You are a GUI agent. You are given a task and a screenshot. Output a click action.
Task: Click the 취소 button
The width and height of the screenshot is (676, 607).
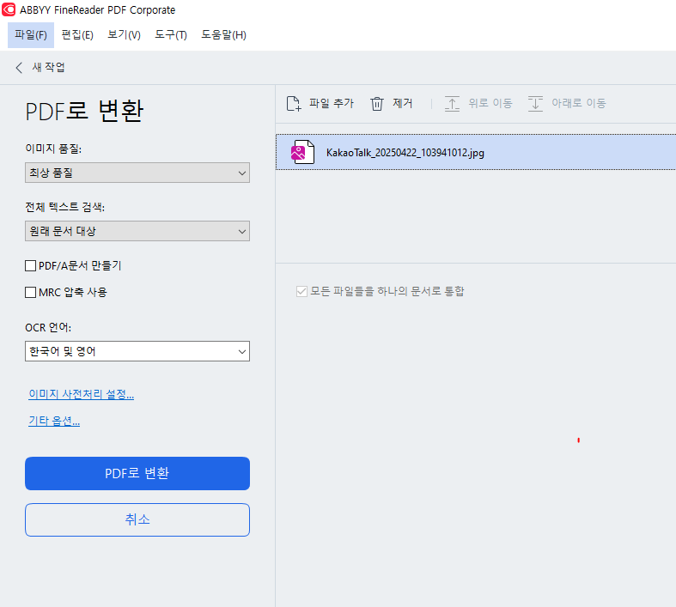(137, 520)
